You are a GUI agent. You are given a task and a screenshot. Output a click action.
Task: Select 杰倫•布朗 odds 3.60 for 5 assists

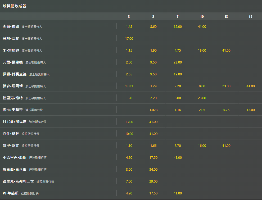pos(153,26)
